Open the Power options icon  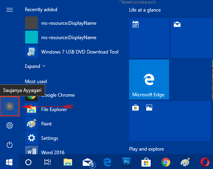coord(10,145)
